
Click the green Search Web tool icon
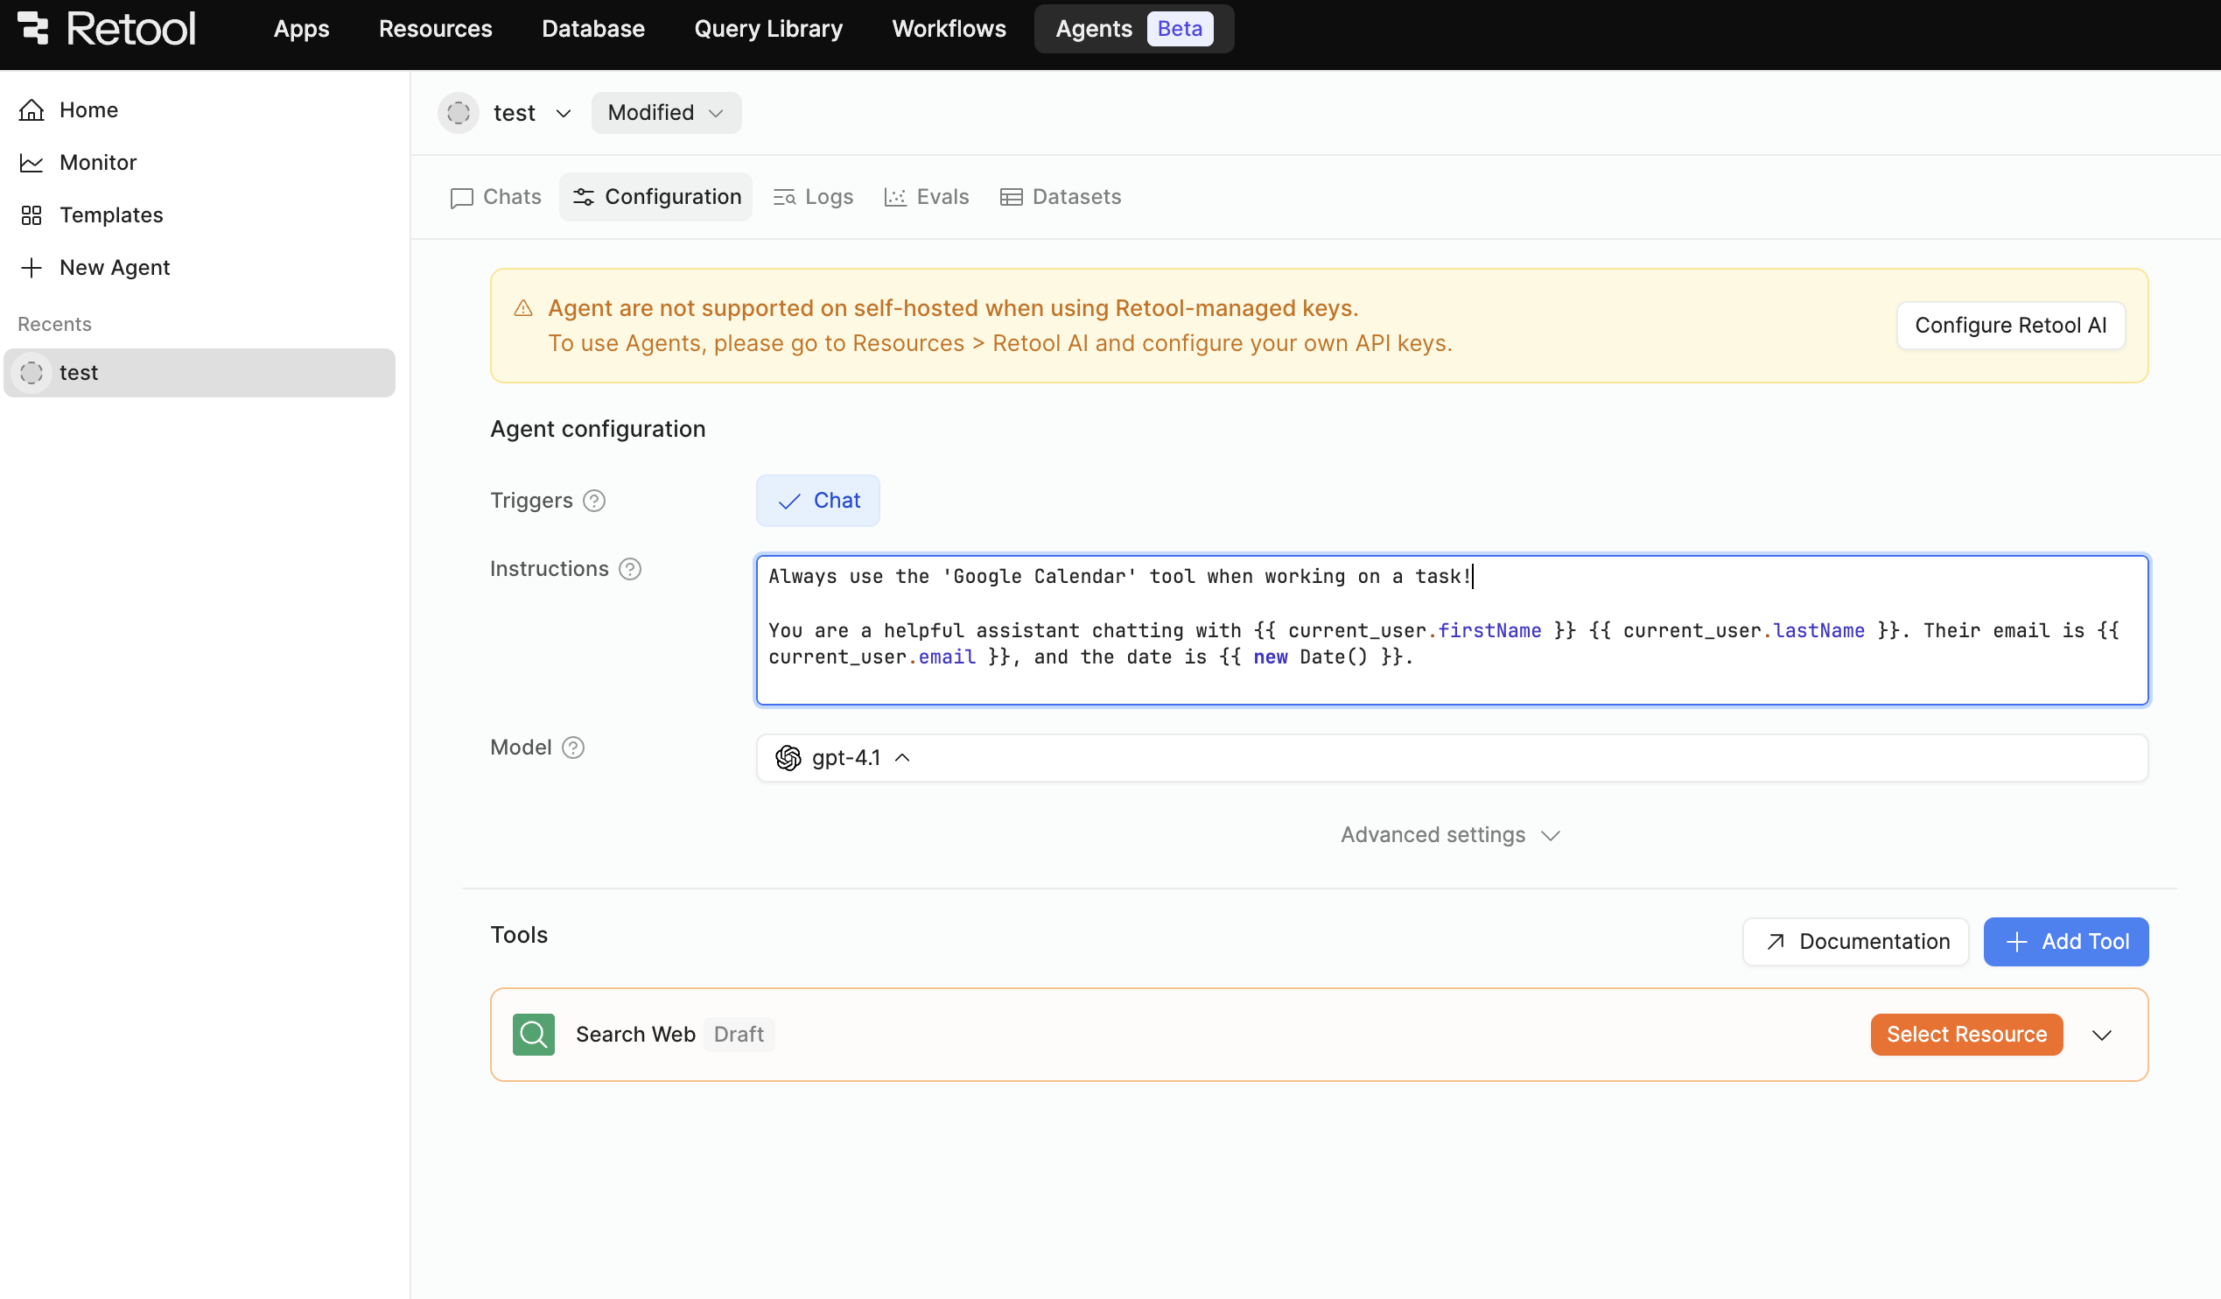[x=533, y=1035]
